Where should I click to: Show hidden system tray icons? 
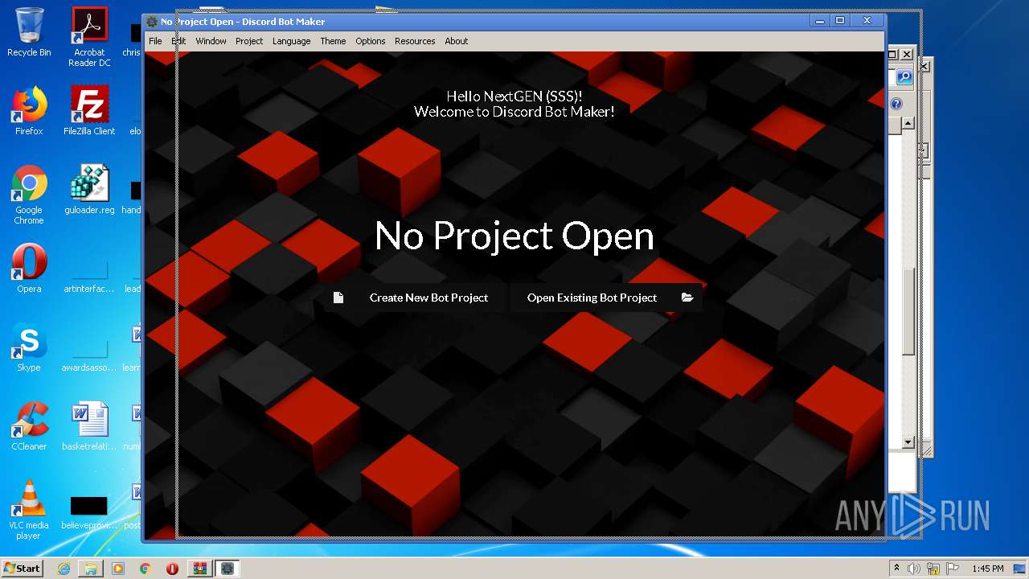[896, 569]
